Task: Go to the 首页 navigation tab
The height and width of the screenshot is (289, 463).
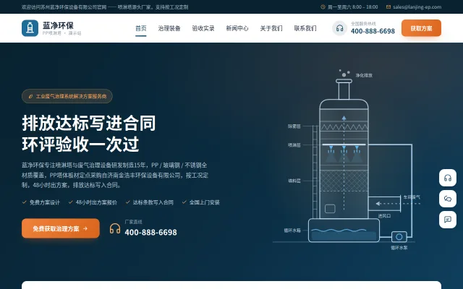Action: click(x=141, y=28)
